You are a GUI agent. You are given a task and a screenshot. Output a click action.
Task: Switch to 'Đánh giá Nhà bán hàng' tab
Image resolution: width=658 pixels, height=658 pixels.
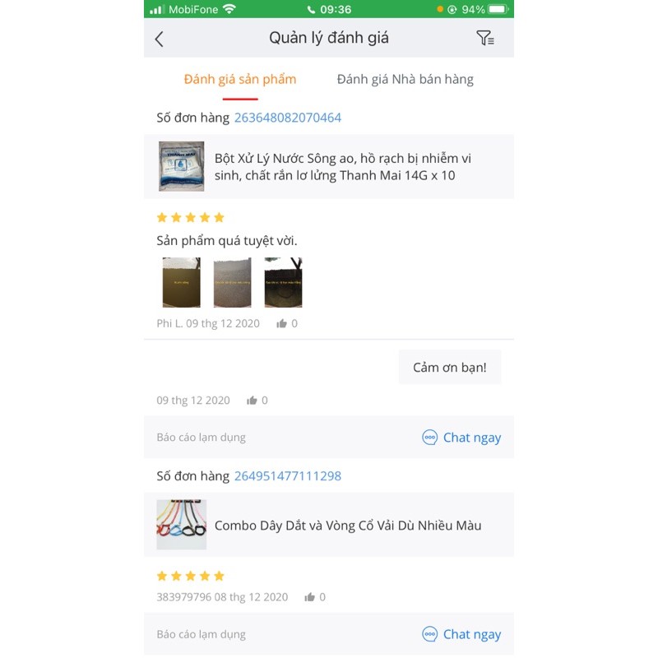[x=405, y=79]
